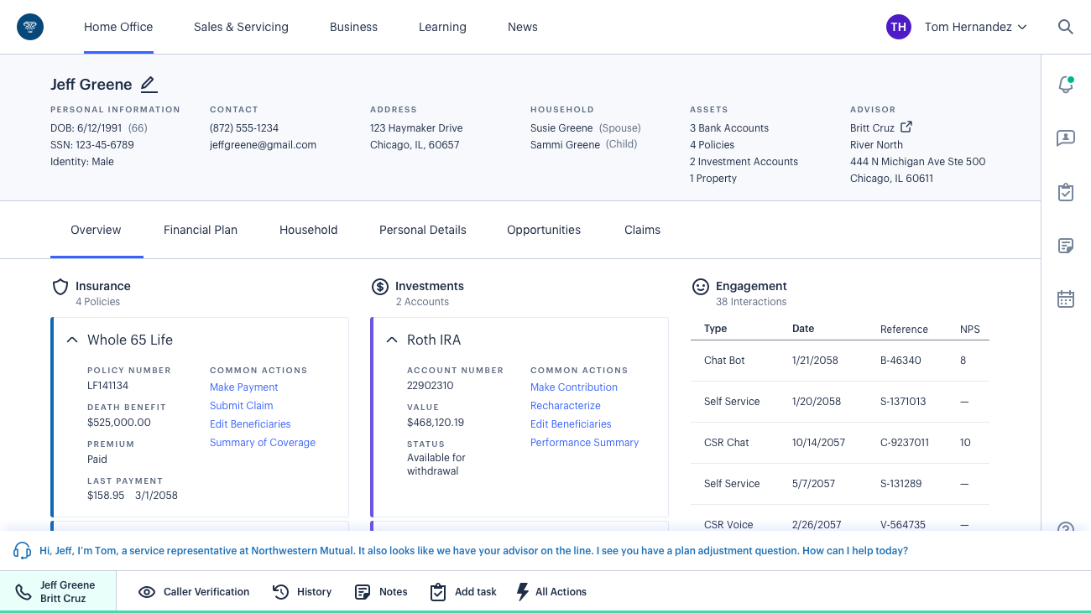Click Edit Beneficiaries under Roth IRA
Viewport: 1091px width, 613px height.
[x=571, y=424]
